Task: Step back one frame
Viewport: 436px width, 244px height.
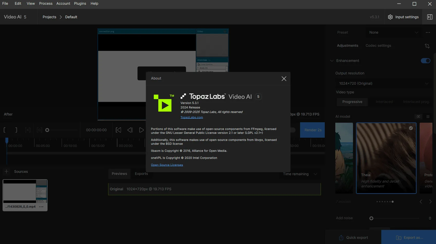Action: click(x=130, y=130)
